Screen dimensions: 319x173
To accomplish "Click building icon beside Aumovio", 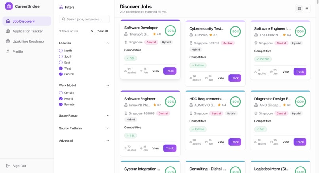I will (191, 35).
